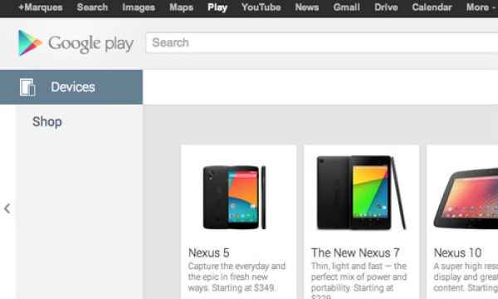Go to Search in the top bar
Image resolution: width=498 pixels, height=299 pixels.
coord(92,7)
